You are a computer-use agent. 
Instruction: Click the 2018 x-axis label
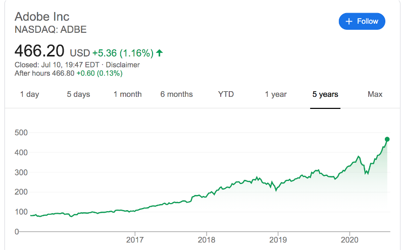click(207, 240)
